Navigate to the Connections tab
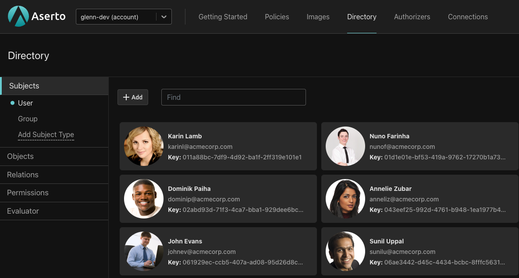The height and width of the screenshot is (278, 519). point(468,17)
